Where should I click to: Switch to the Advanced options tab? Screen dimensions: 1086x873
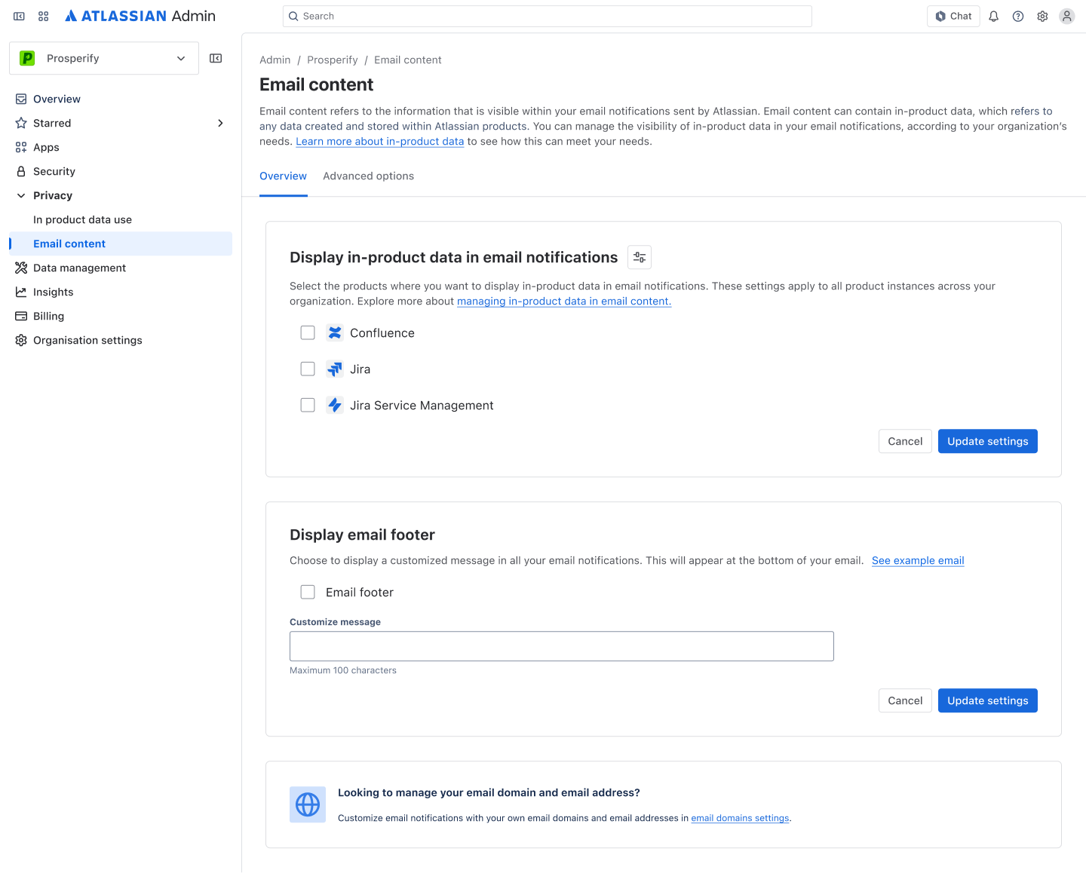point(369,176)
